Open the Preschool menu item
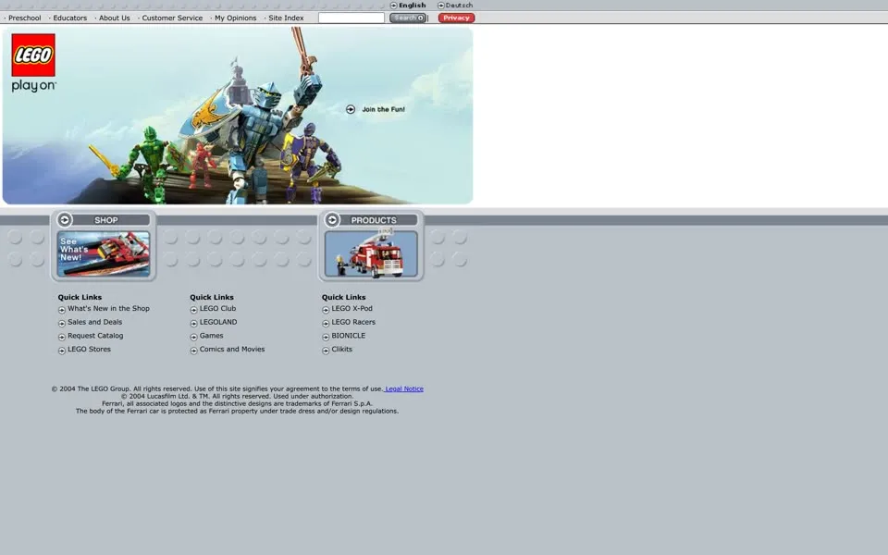Image resolution: width=888 pixels, height=555 pixels. (24, 18)
